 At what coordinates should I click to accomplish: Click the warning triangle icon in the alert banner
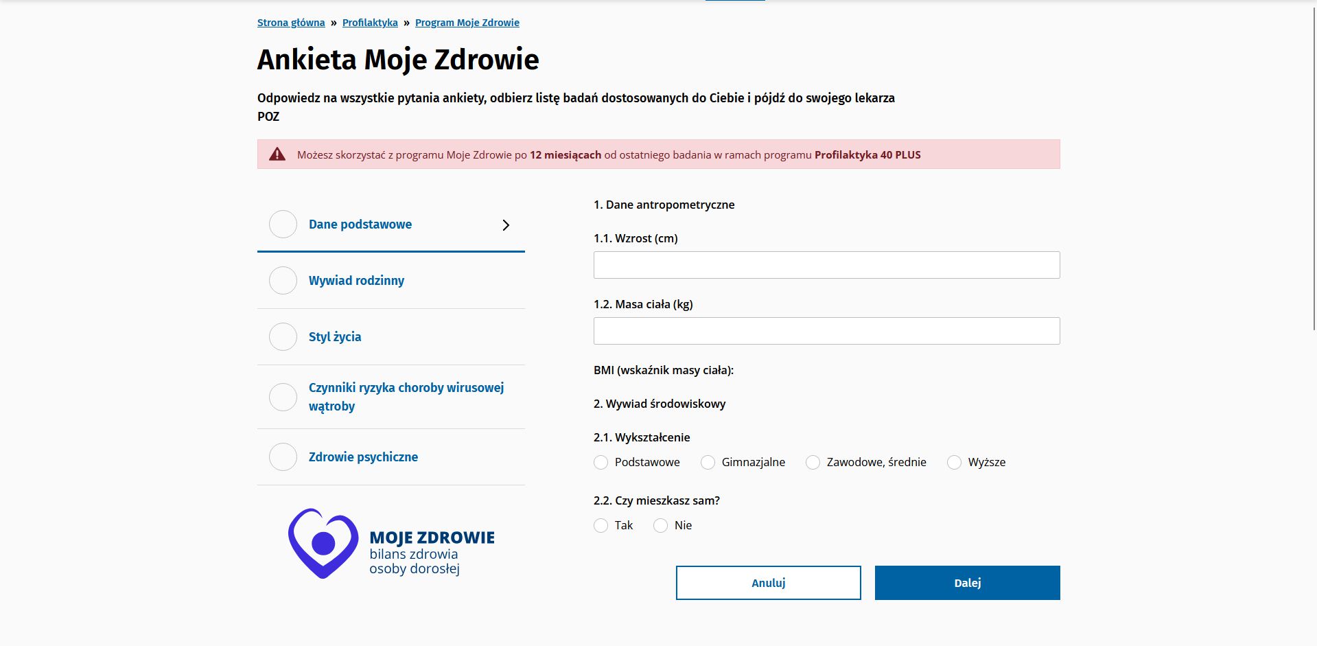pyautogui.click(x=277, y=154)
